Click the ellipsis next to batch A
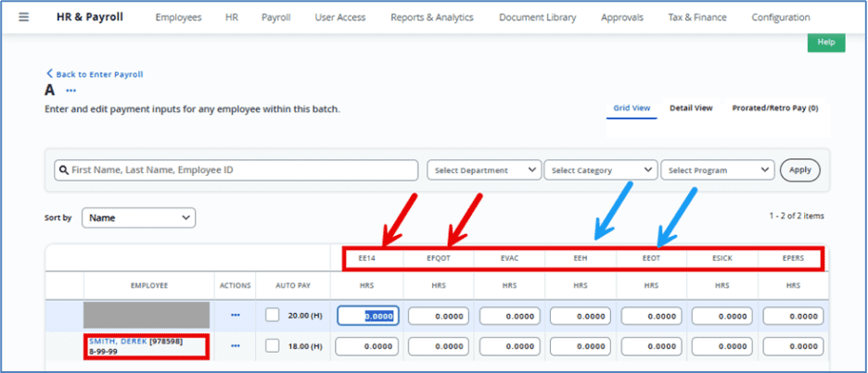The image size is (868, 373). click(x=70, y=91)
